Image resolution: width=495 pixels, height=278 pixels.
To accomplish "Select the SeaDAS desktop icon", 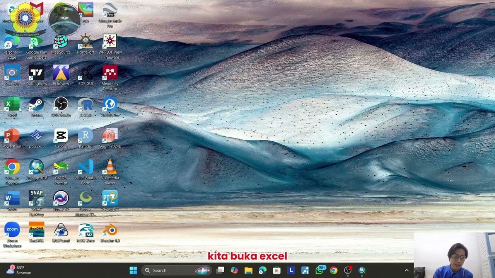I will [x=36, y=233].
